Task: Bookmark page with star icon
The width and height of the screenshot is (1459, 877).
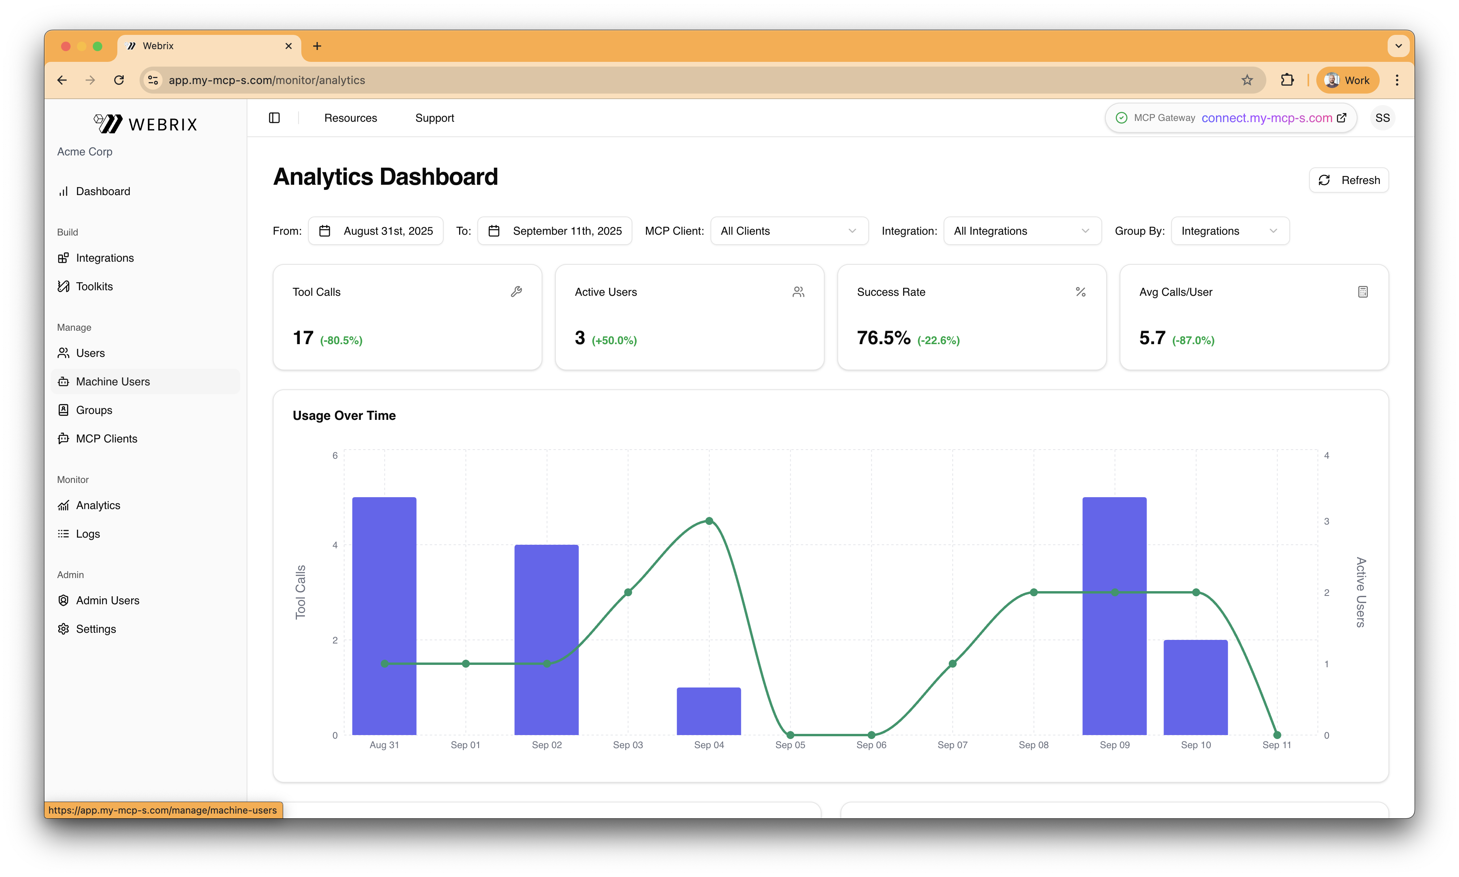Action: click(1247, 80)
